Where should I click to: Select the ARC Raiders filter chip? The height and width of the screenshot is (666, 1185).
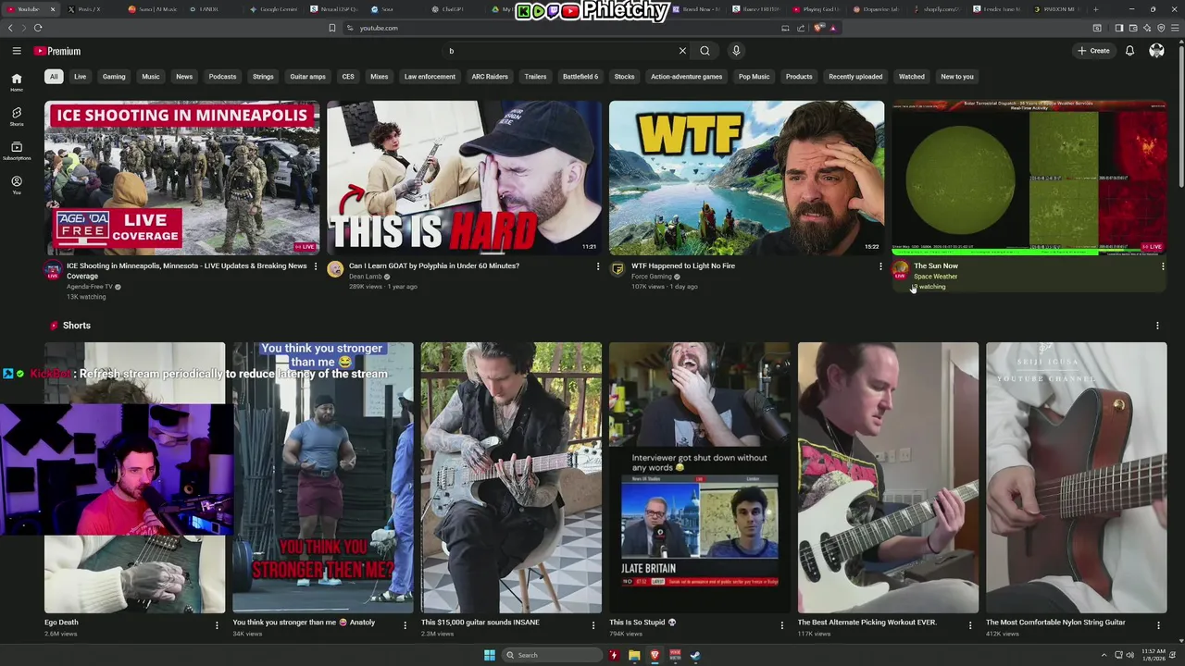pos(490,77)
